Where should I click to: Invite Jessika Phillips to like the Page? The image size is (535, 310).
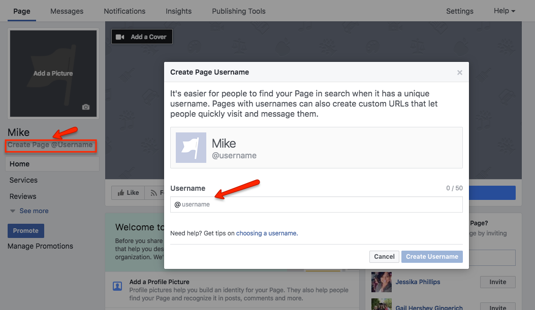[x=497, y=282]
